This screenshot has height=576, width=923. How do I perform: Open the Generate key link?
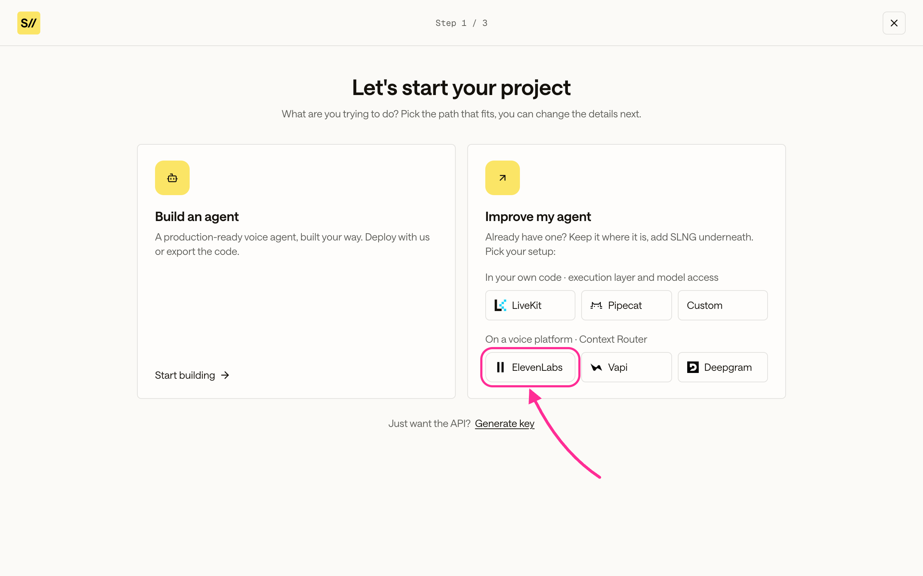click(504, 424)
